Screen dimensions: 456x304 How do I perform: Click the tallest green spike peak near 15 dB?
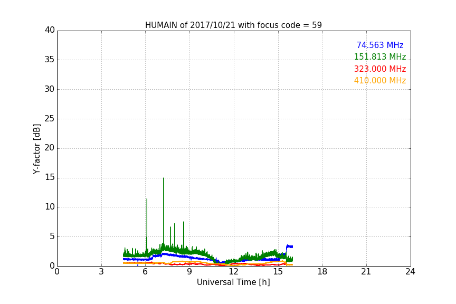164,178
